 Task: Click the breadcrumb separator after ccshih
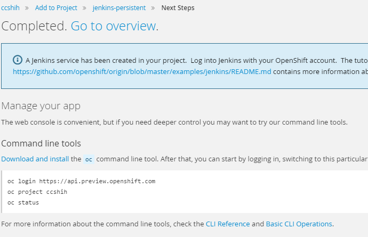pos(27,8)
